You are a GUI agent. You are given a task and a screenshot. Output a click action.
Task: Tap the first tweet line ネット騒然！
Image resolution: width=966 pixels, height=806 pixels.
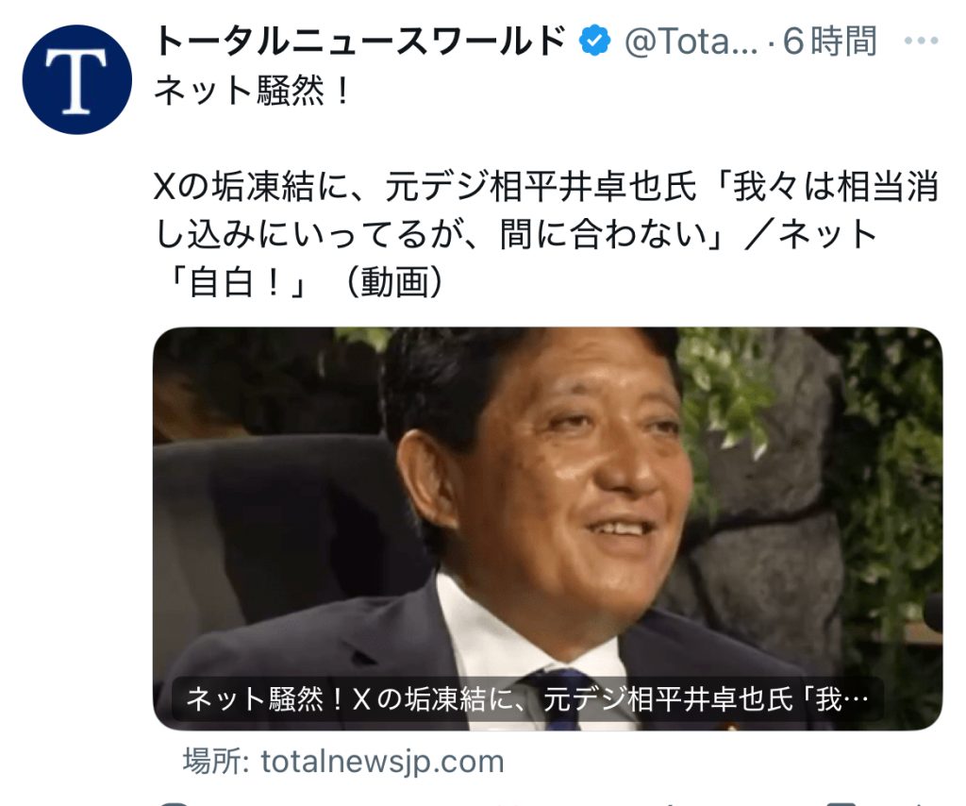[251, 92]
